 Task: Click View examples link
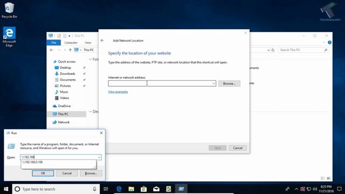(118, 92)
